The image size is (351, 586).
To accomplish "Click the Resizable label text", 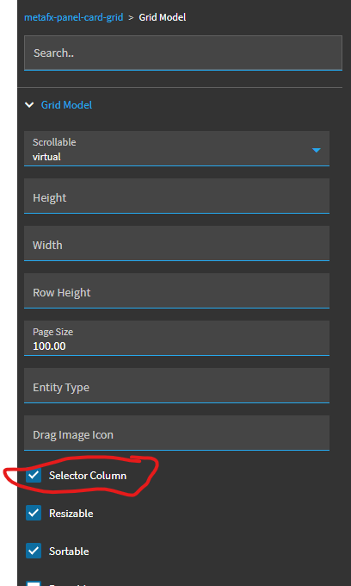I will (71, 514).
